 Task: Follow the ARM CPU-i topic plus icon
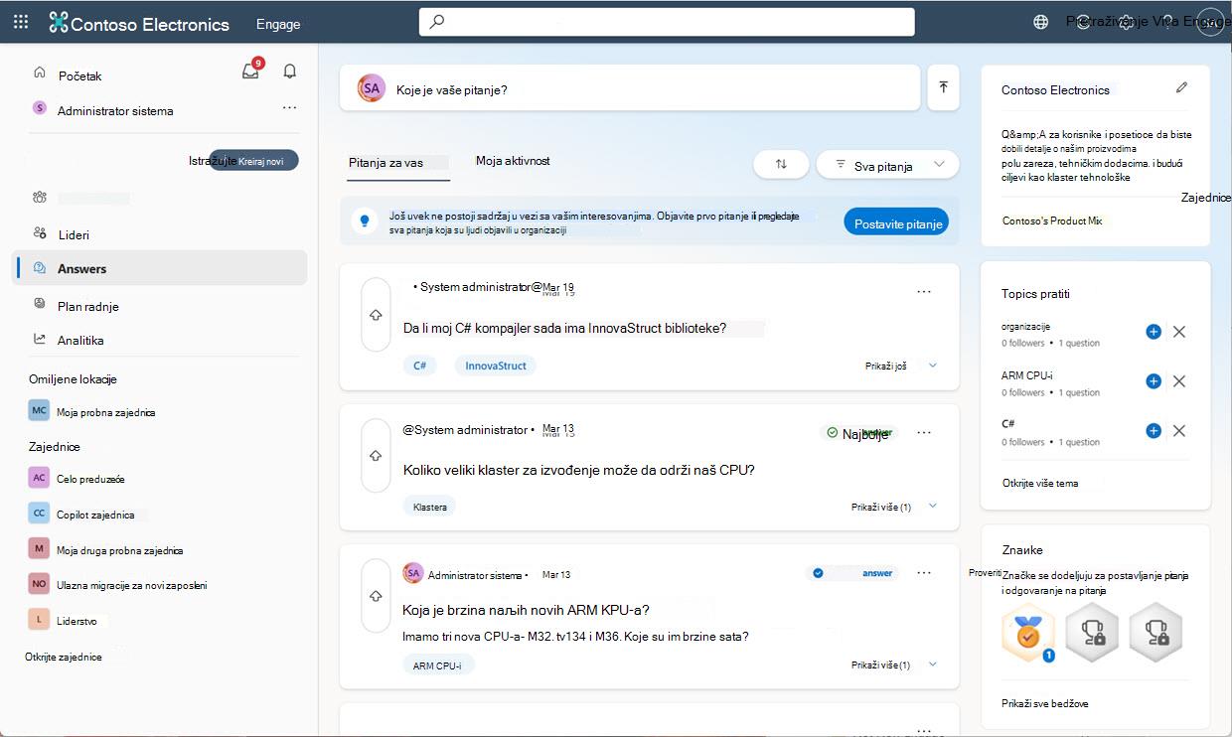point(1154,381)
